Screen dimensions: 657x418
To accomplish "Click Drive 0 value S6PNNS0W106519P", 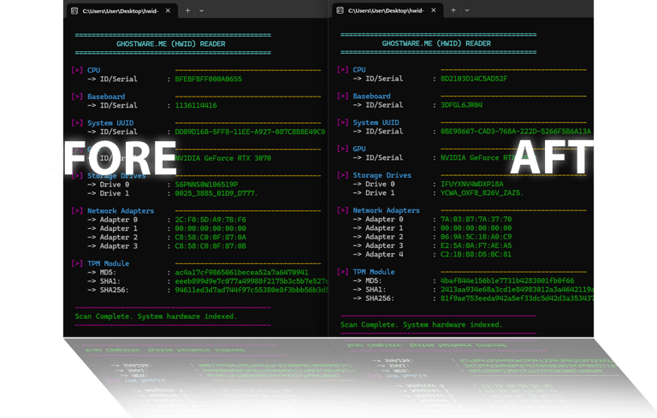I will pos(206,185).
